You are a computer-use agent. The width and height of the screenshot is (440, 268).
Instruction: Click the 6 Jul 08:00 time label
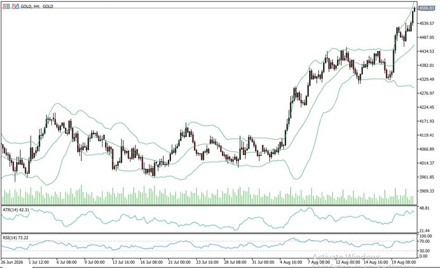[x=66, y=262]
